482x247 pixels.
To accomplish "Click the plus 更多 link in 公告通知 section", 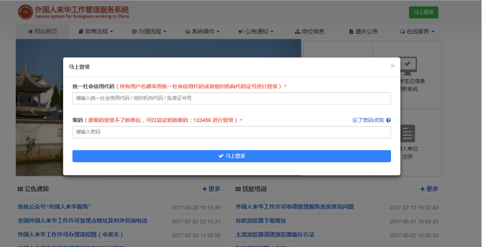I will [211, 189].
